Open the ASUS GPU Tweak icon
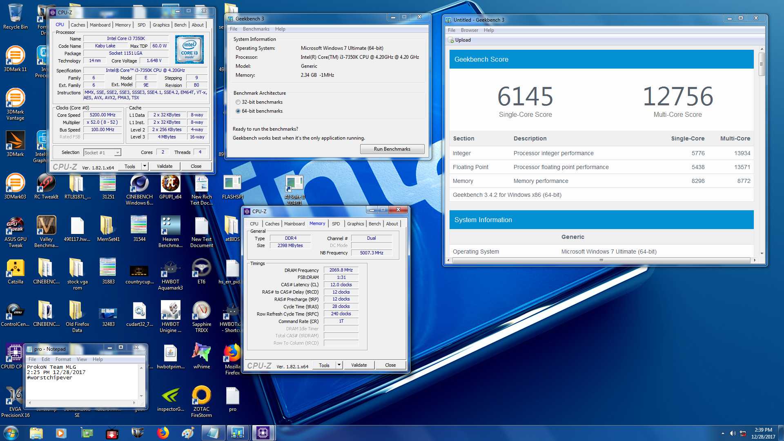Screen dimensions: 784x441 tap(16, 232)
